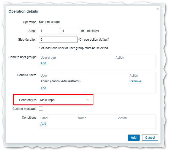Image resolution: width=169 pixels, height=151 pixels.
Task: Click the Custom message label
Action: (x=25, y=109)
